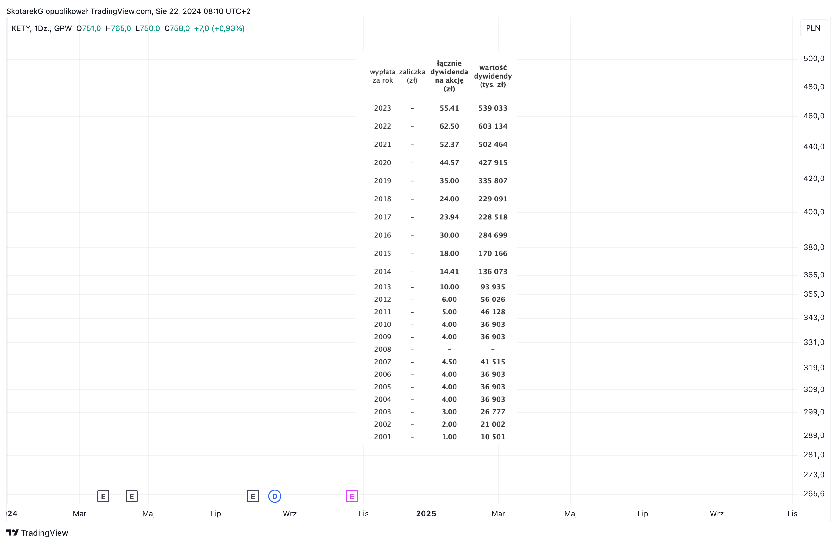Click the 2022 dividend value 603 134
Image resolution: width=837 pixels, height=544 pixels.
coord(493,126)
